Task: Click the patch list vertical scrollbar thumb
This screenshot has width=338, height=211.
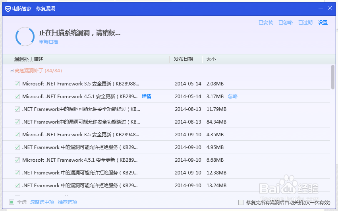Action: pos(333,77)
